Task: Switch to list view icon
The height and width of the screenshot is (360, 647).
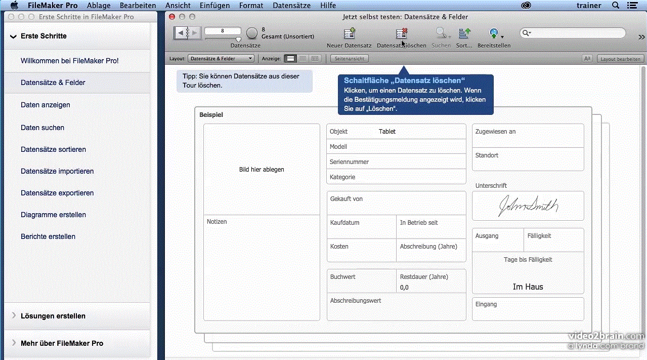Action: pos(303,59)
